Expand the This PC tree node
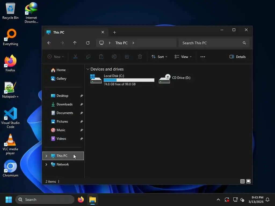Screen dimensions: 275x206 click(x=46, y=156)
